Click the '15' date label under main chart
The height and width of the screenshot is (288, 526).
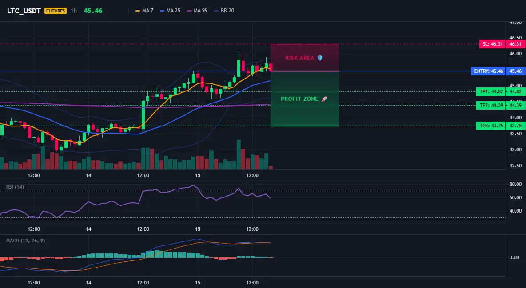coord(198,175)
